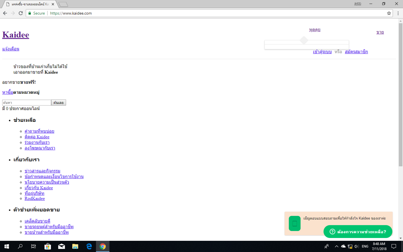Image resolution: width=403 pixels, height=252 pixels.
Task: Open Task View on the taskbar
Action: (34, 246)
